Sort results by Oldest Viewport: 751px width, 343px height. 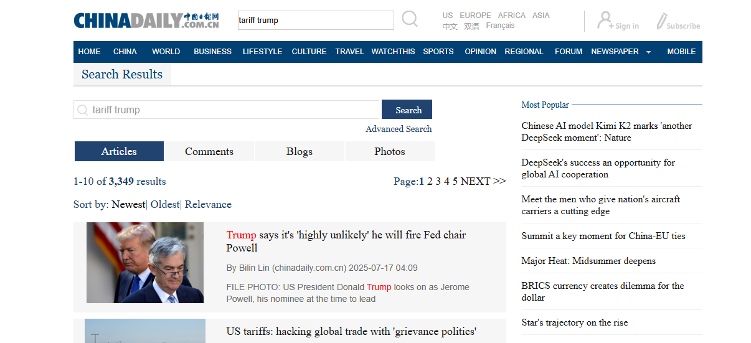pyautogui.click(x=164, y=204)
